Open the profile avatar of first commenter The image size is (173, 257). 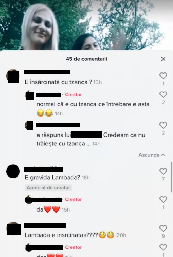13,76
